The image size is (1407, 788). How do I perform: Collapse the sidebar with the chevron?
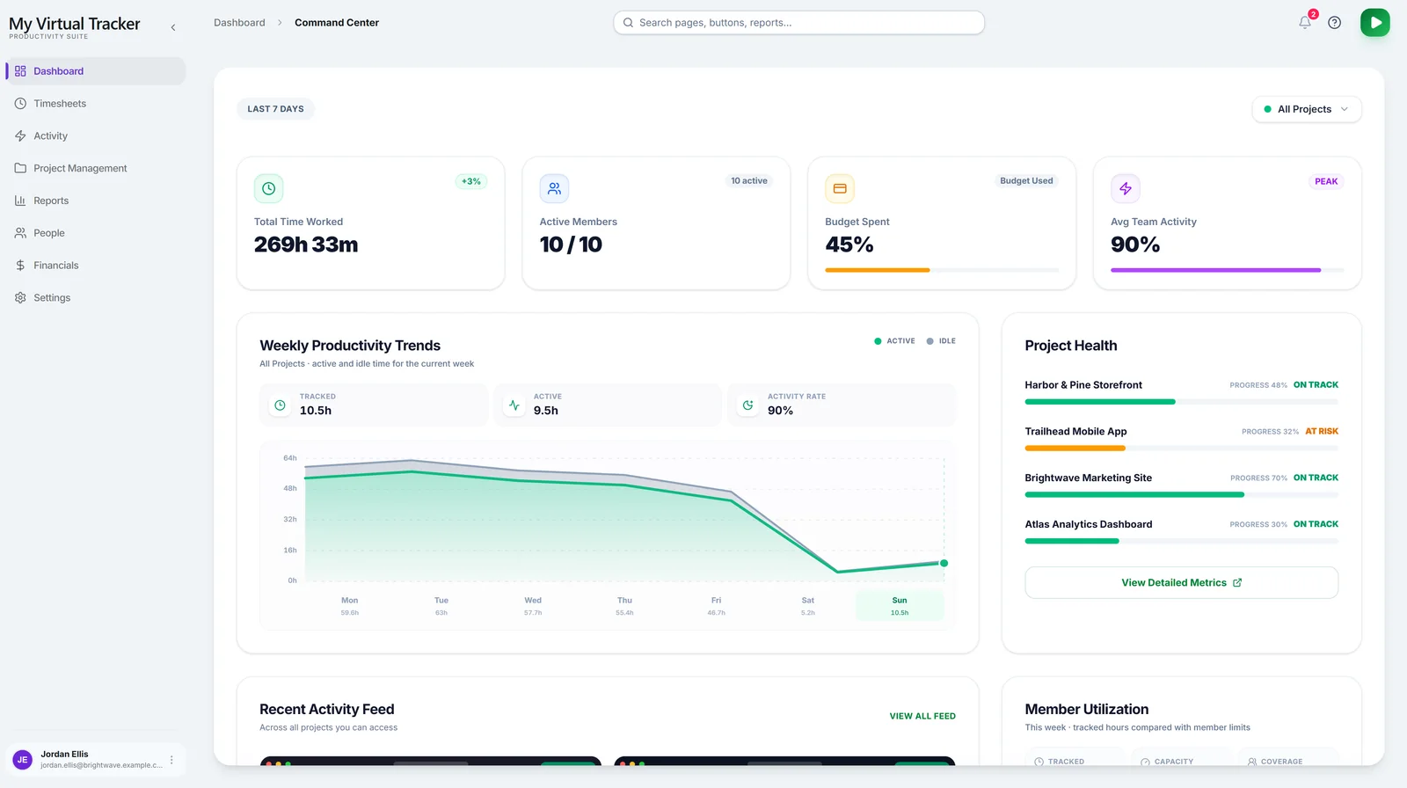[x=173, y=27]
